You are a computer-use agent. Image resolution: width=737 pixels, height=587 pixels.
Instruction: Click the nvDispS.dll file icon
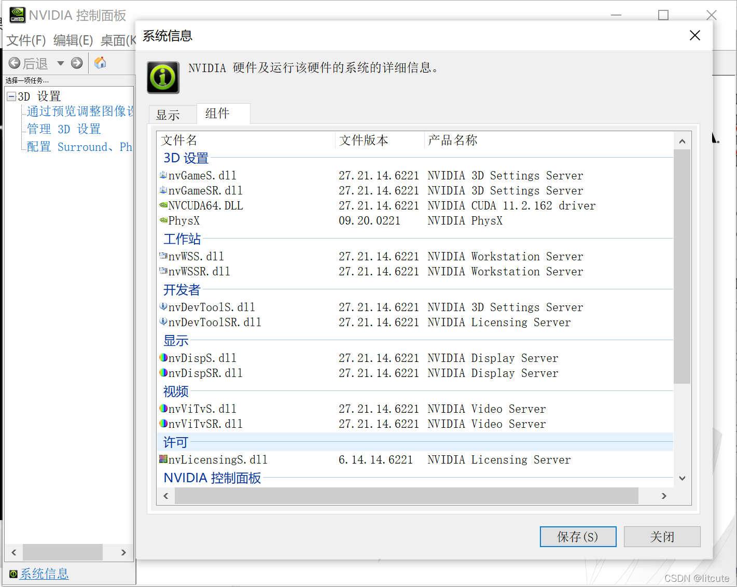[x=163, y=358]
